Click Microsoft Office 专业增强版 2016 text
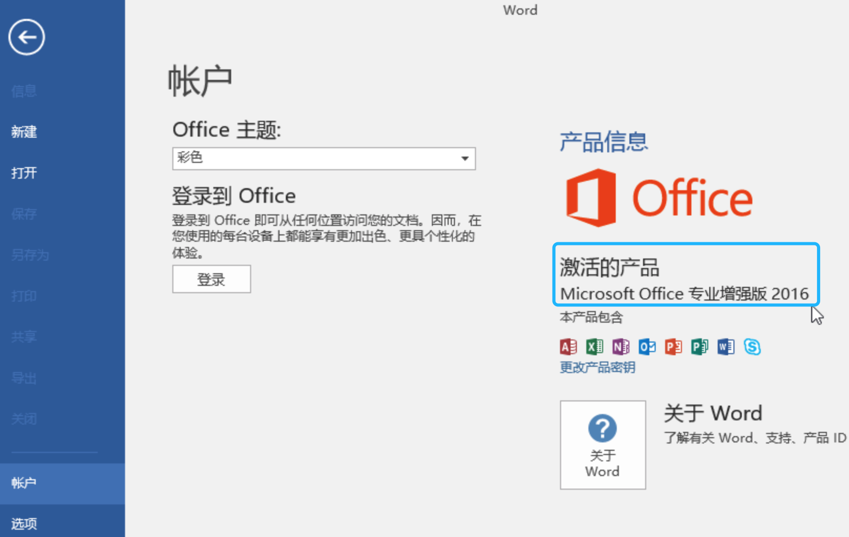849x537 pixels. [x=685, y=294]
